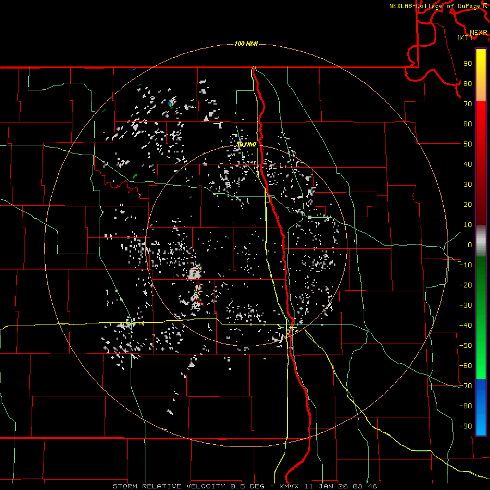Click the 0.5 DEG elevation text
The width and height of the screenshot is (490, 490).
pos(247,486)
